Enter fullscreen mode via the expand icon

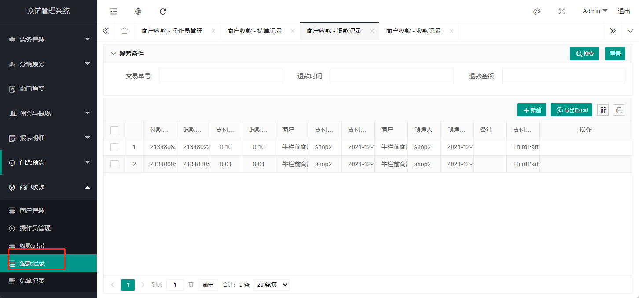562,11
